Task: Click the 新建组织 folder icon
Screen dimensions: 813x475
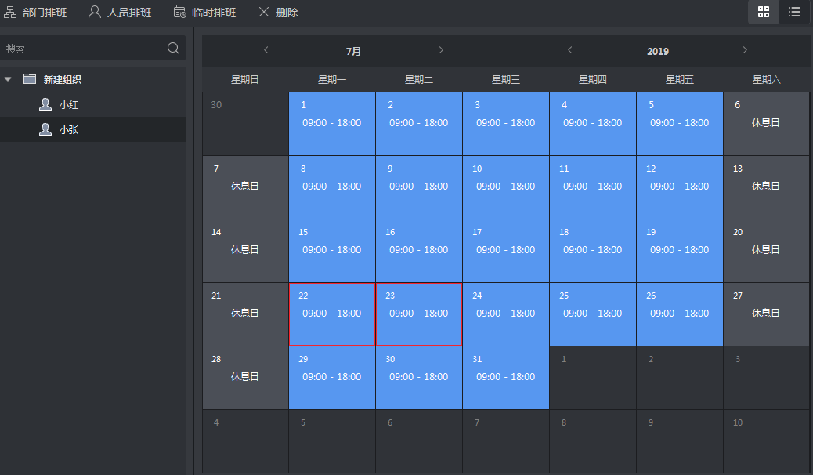Action: [x=30, y=79]
